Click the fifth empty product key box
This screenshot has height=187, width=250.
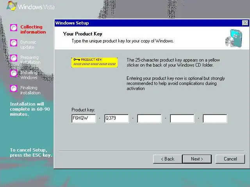215,118
